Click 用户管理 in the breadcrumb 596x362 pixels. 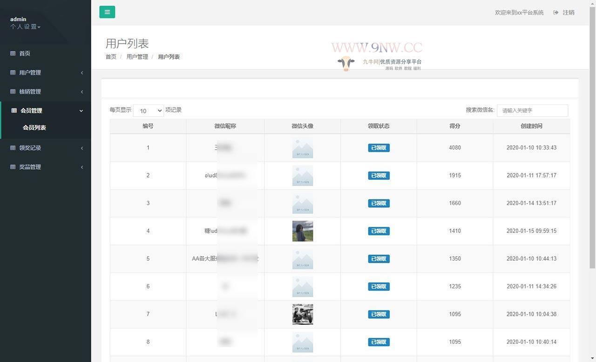(x=137, y=57)
